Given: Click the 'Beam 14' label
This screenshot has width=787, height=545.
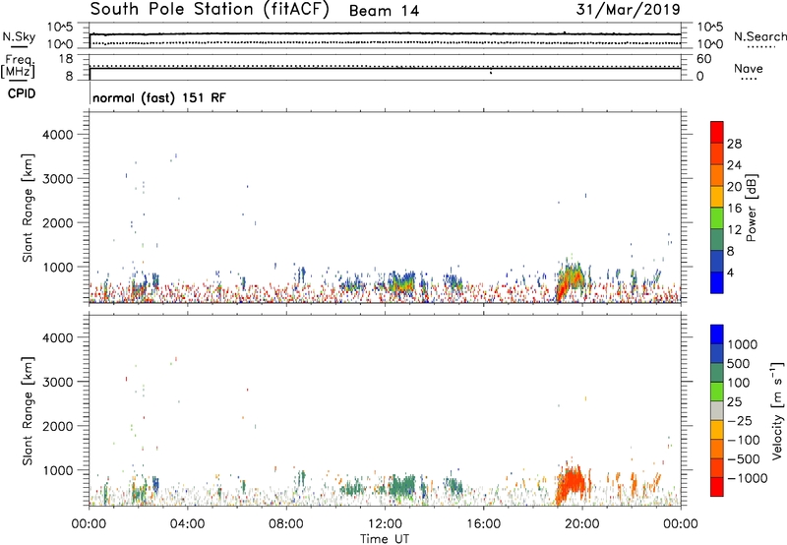Looking at the screenshot, I should tap(384, 11).
